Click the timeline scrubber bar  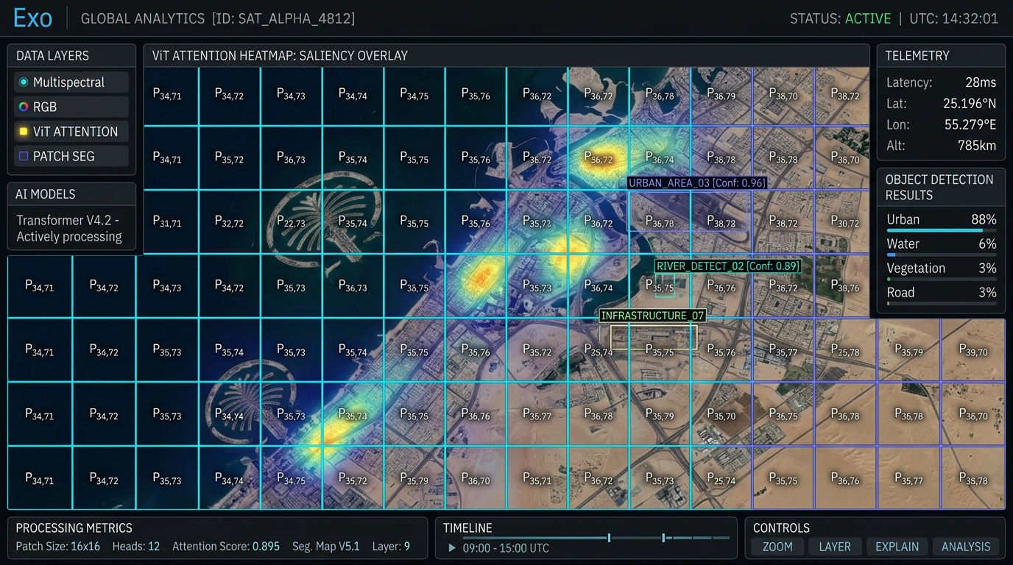(596, 538)
